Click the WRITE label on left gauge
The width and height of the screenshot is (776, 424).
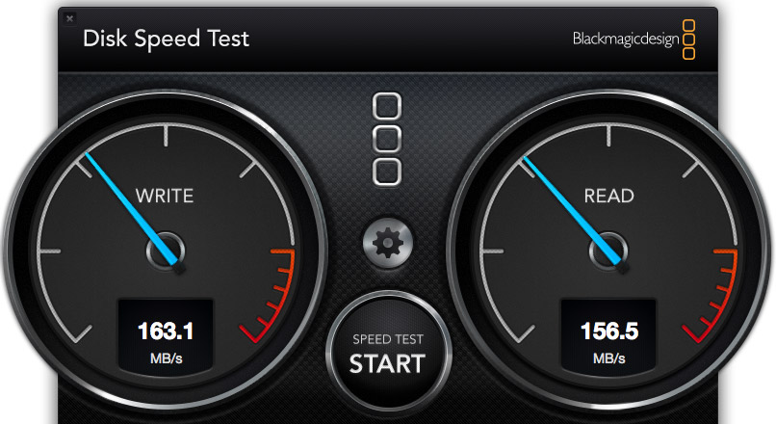[x=165, y=197]
